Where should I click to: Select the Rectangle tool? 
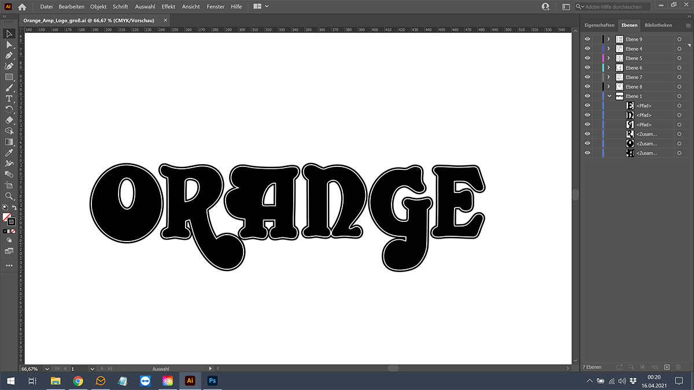click(x=9, y=77)
